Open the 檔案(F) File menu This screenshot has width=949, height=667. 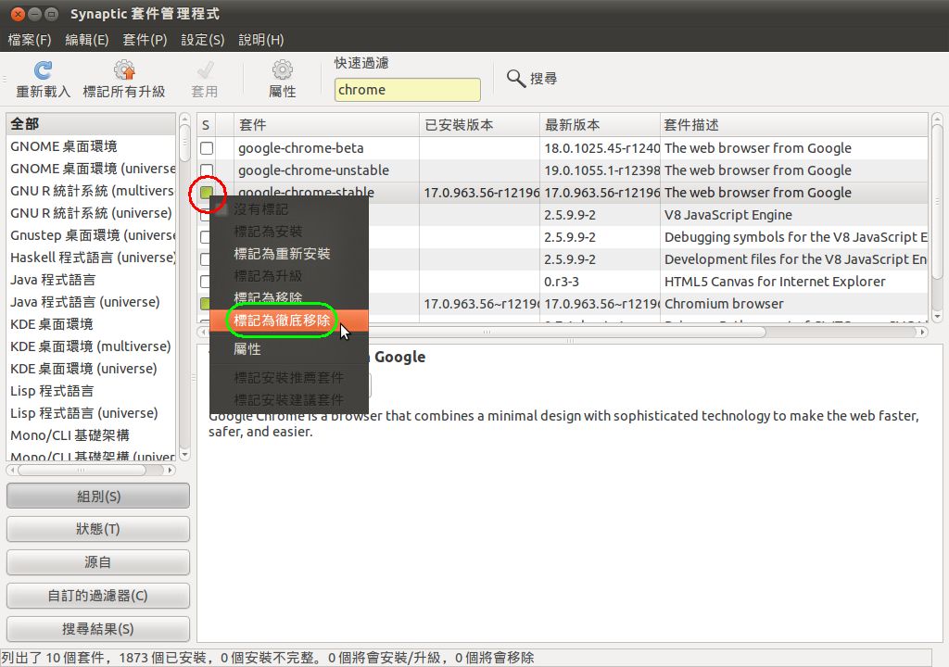point(30,40)
